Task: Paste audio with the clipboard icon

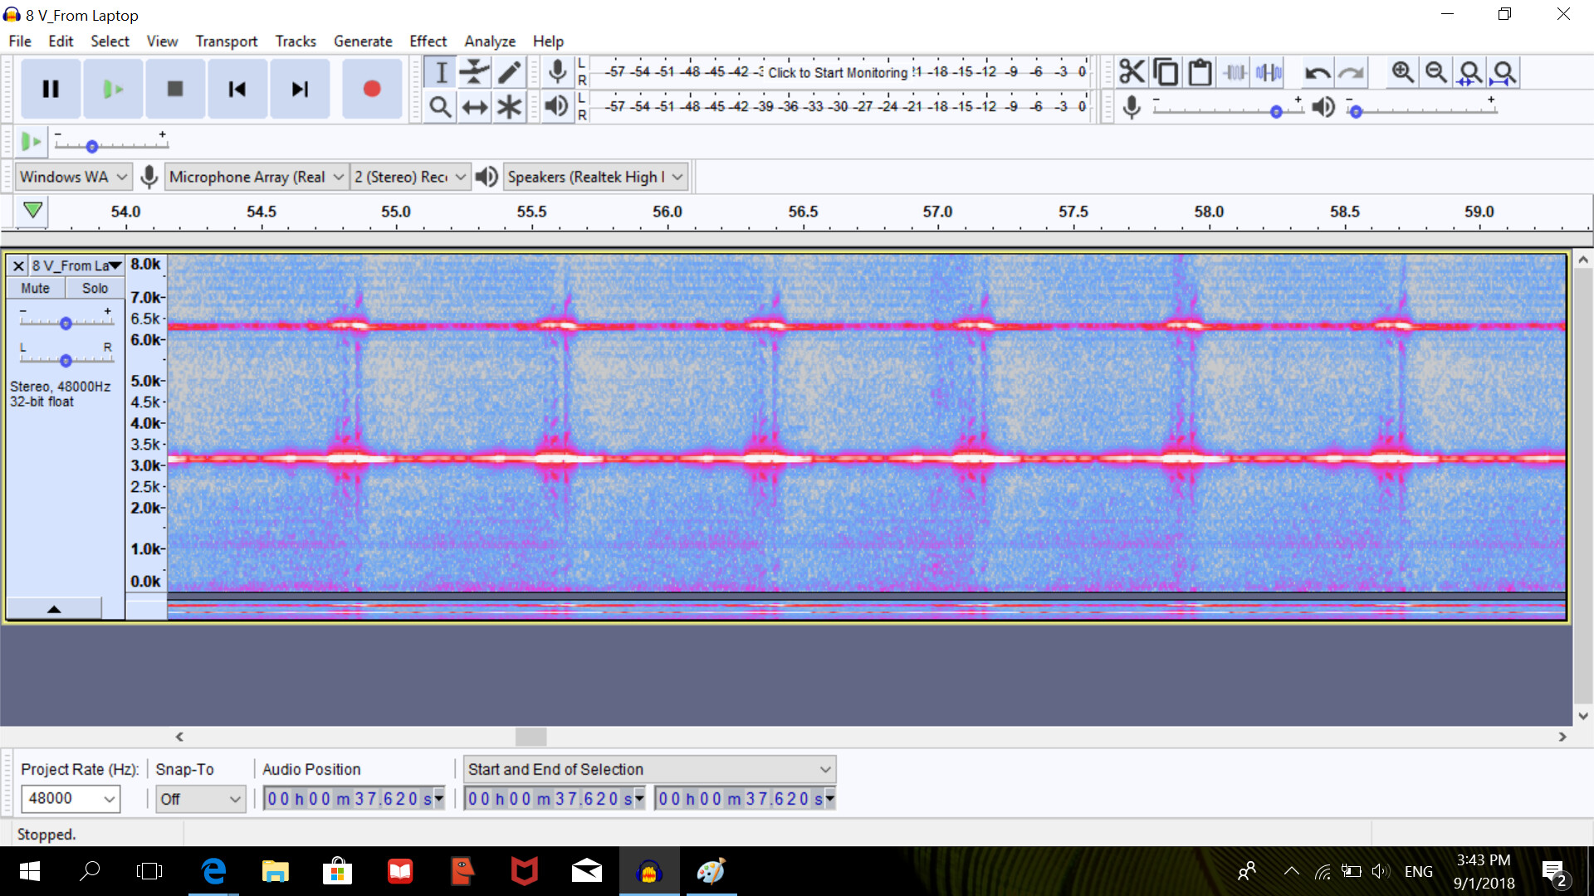Action: tap(1200, 72)
